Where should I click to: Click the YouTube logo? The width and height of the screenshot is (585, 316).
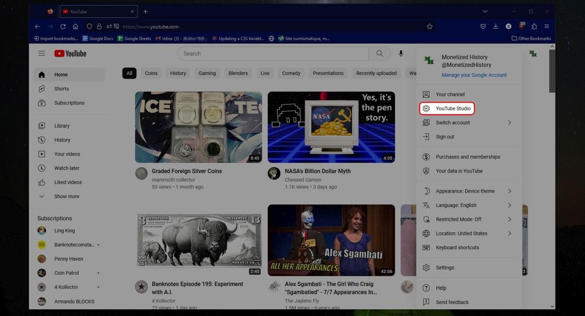pos(70,53)
